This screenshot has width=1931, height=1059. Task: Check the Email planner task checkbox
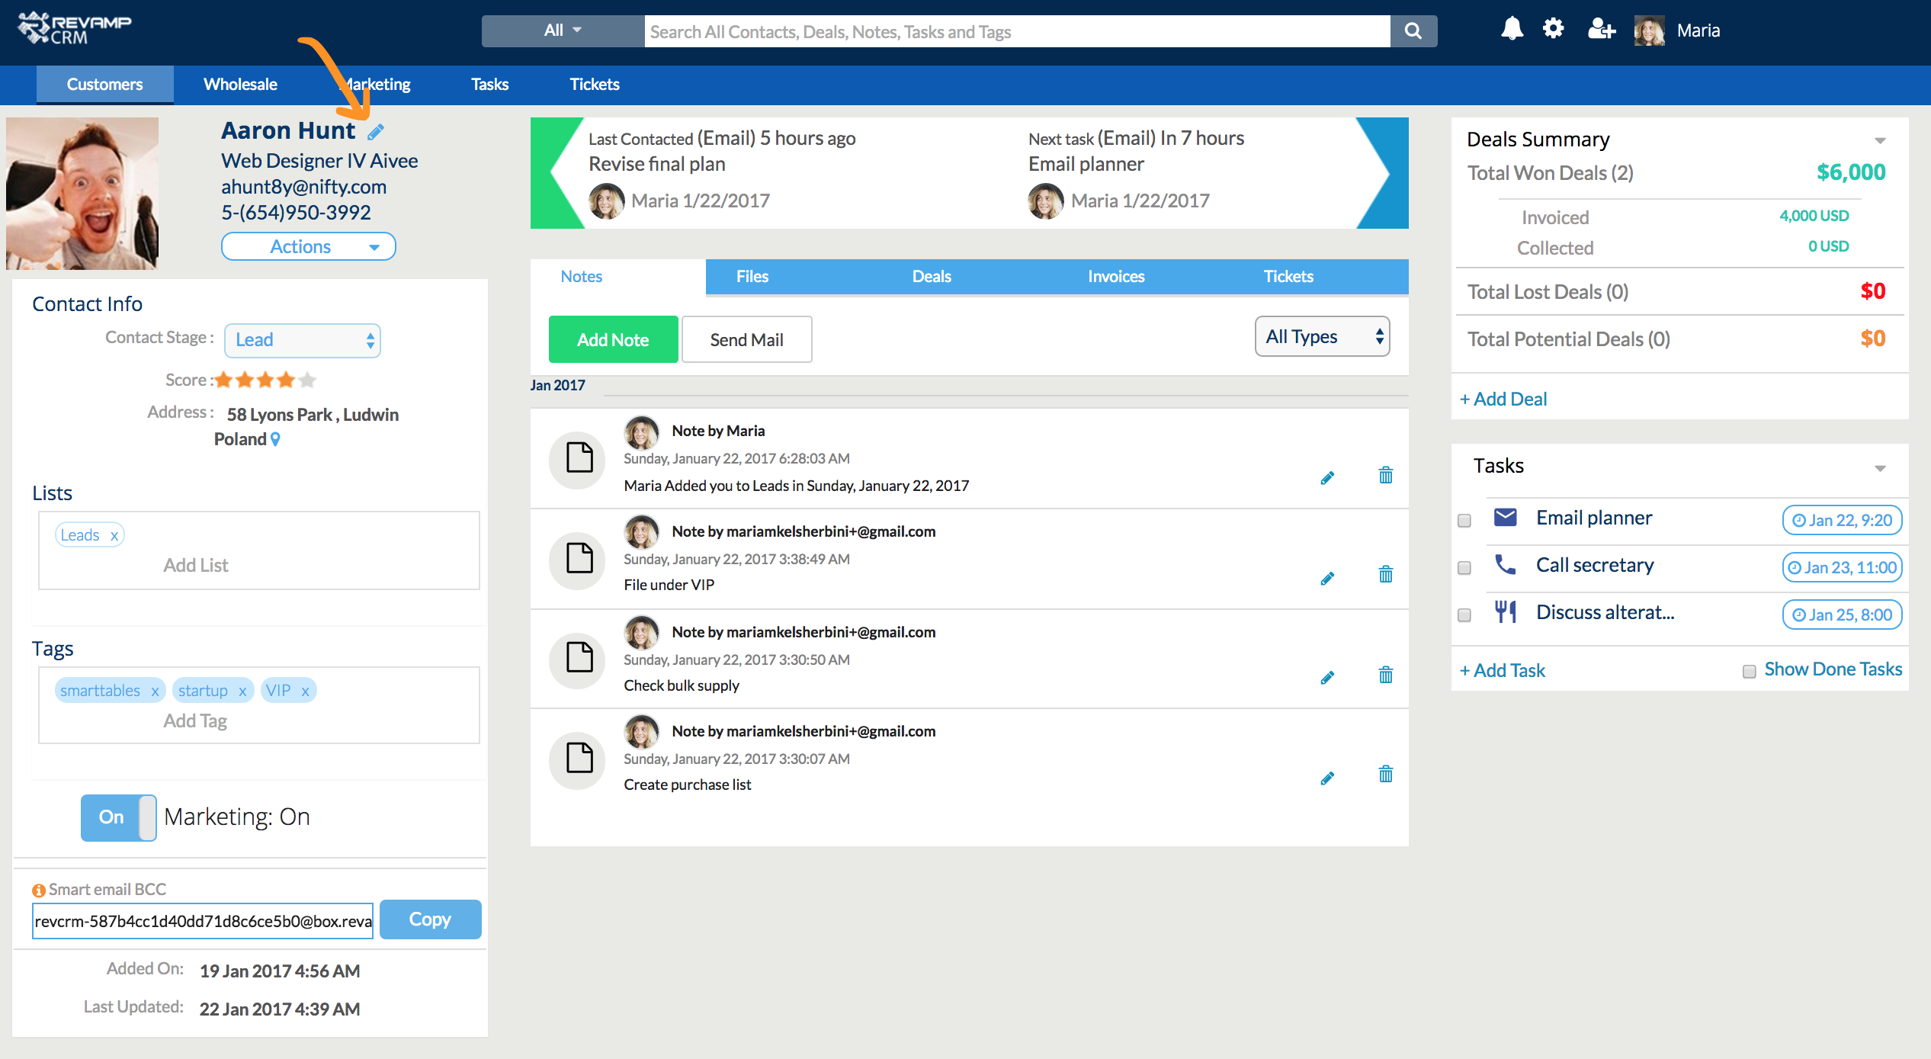(1464, 521)
